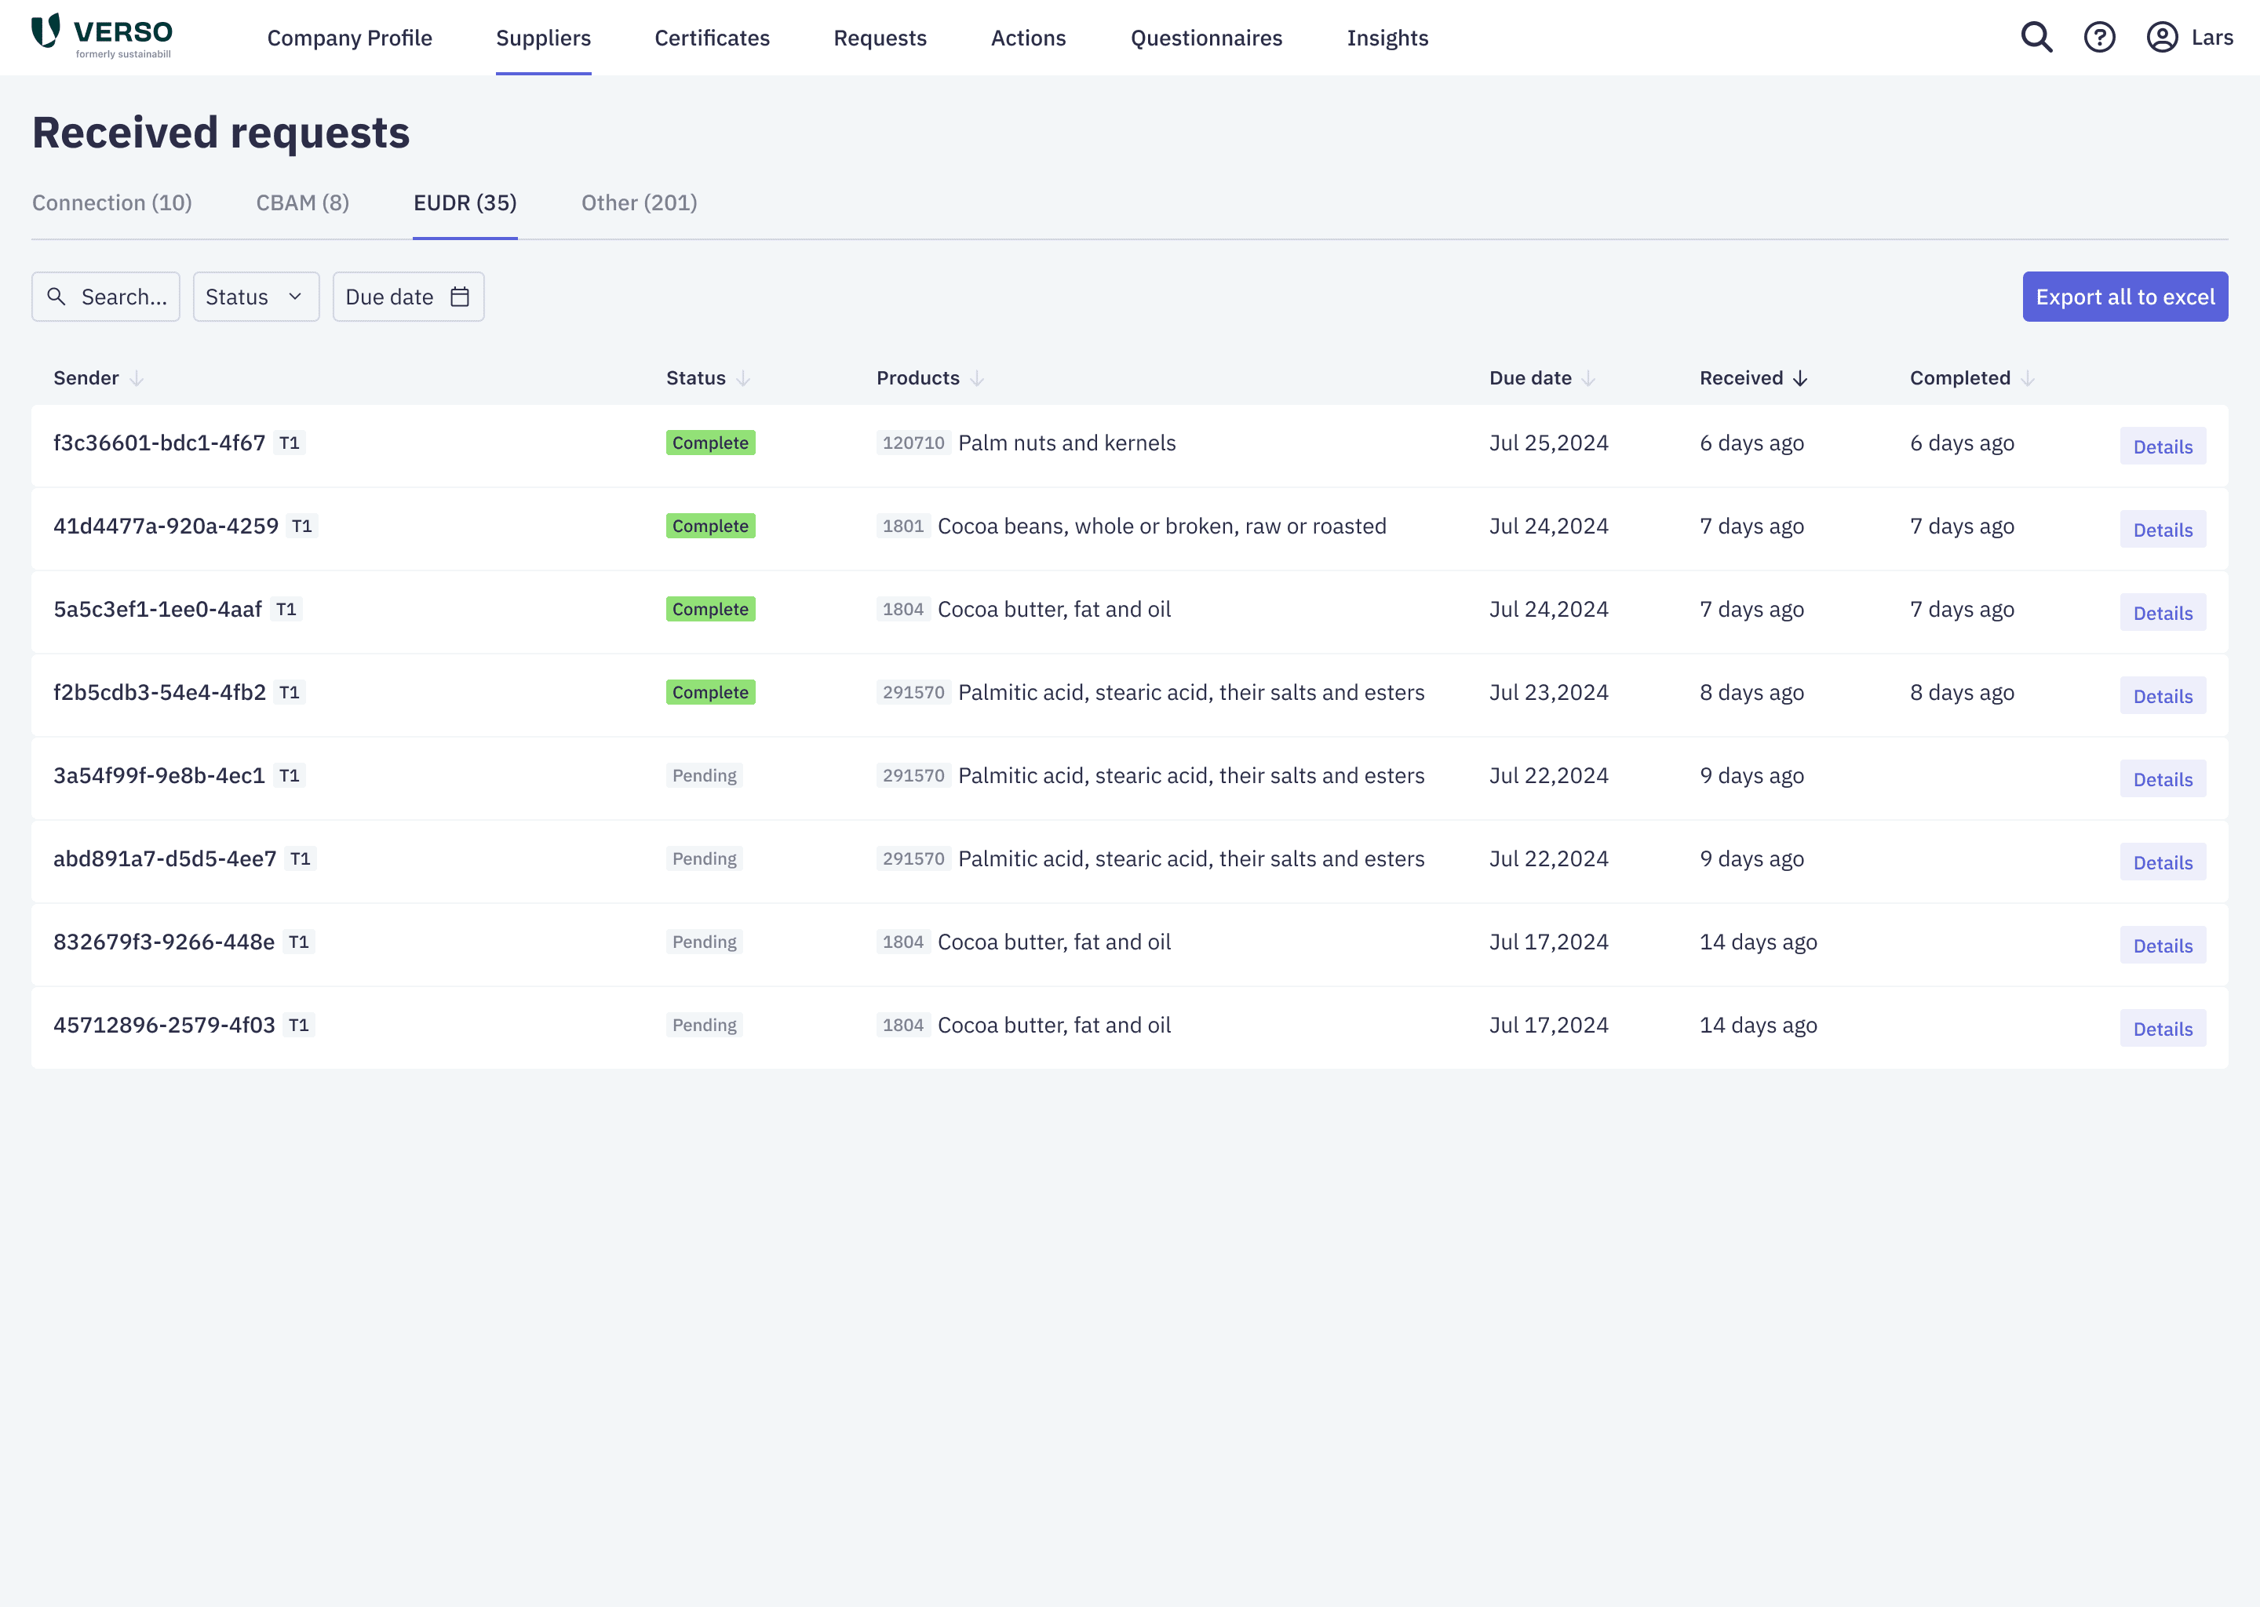Image resolution: width=2260 pixels, height=1607 pixels.
Task: Click T1 badge next to 41d4477a-920a-4259
Action: point(302,527)
